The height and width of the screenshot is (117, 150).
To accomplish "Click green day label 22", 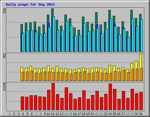I will (101, 114).
